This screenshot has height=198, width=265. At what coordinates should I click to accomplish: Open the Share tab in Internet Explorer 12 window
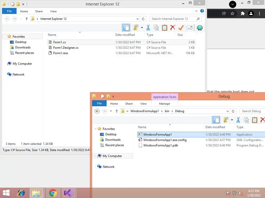39,11
